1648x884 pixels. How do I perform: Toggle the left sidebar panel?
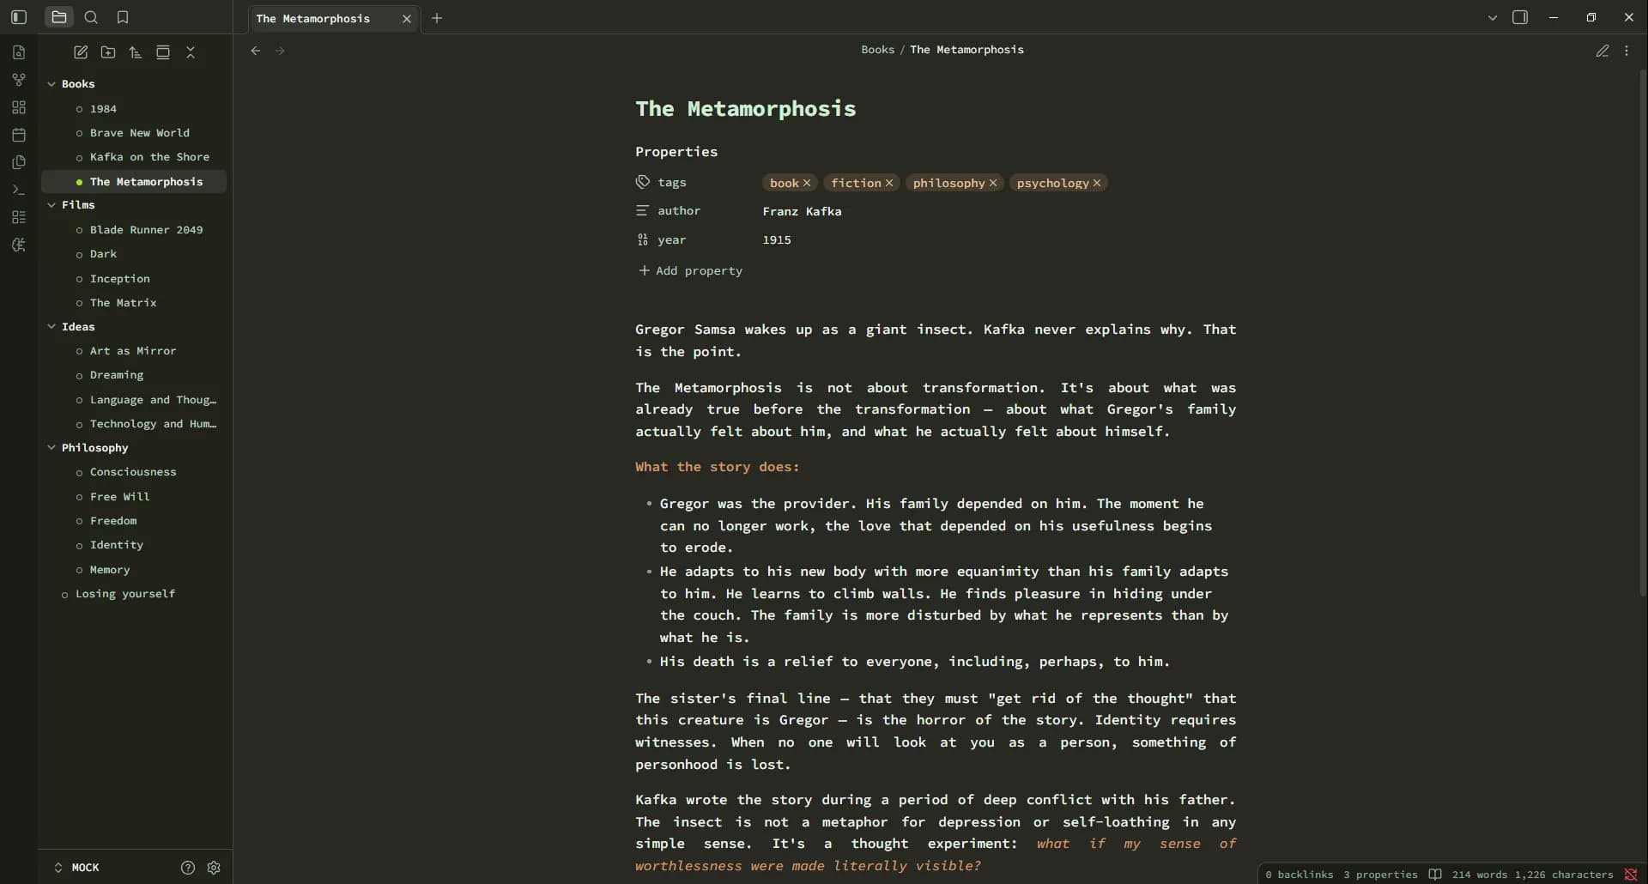[19, 17]
